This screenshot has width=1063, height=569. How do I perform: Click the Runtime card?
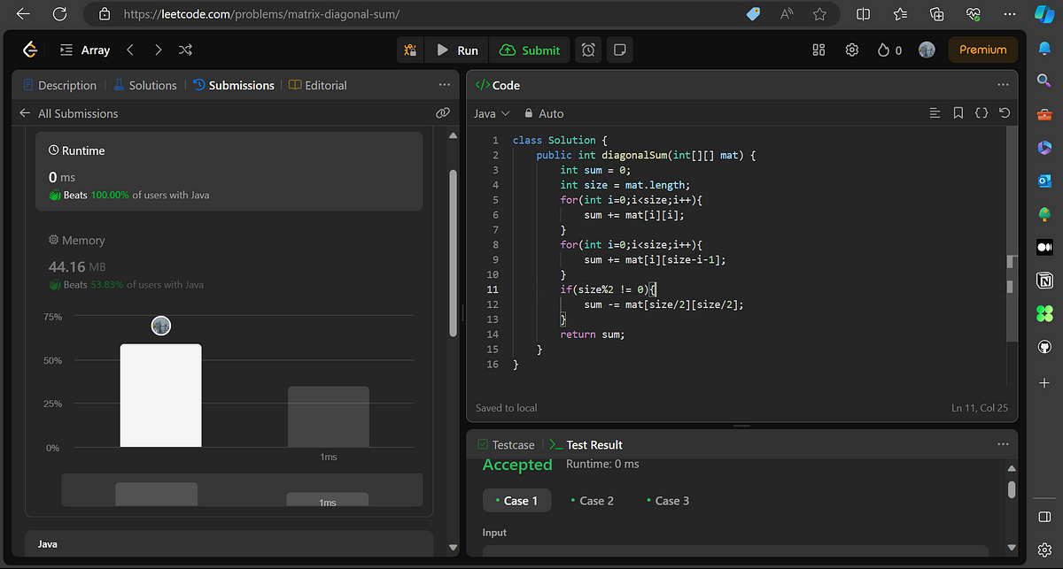click(229, 172)
